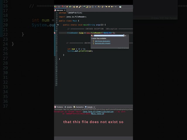
Task: Click the error icon in the hover popup
Action: pyautogui.click(x=92, y=36)
